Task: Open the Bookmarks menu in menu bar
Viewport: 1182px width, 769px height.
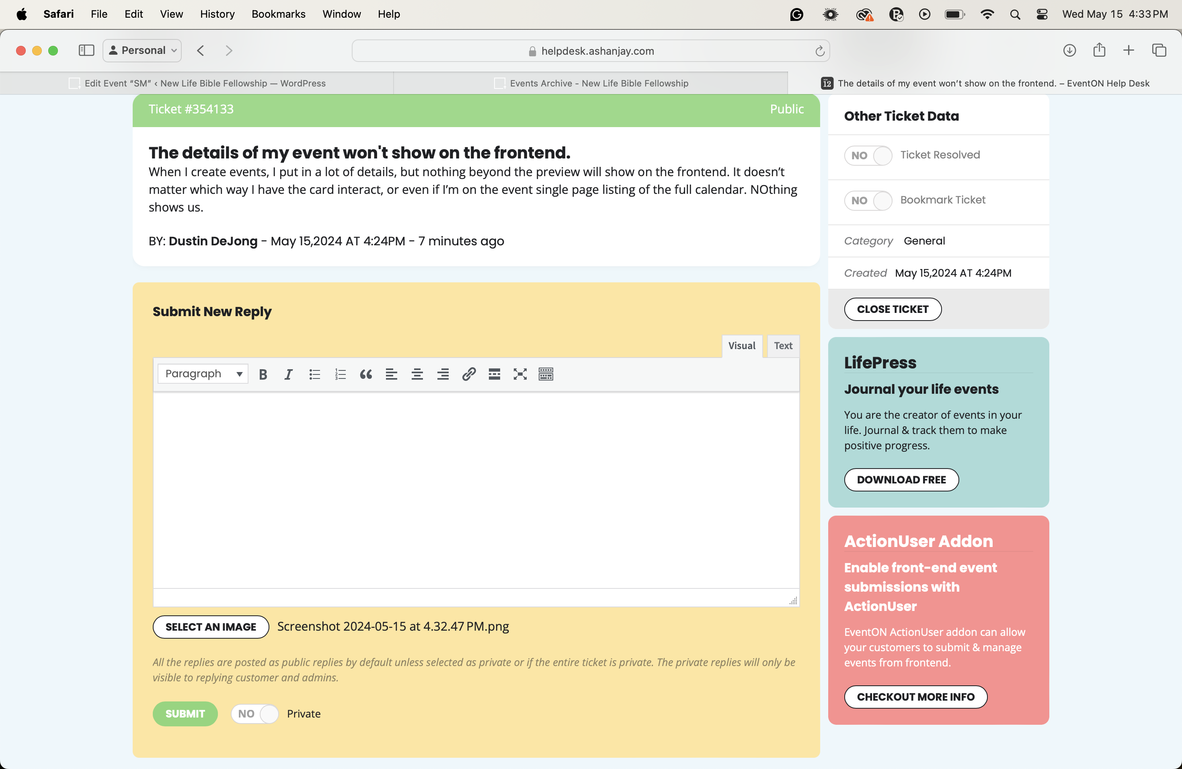Action: [278, 14]
